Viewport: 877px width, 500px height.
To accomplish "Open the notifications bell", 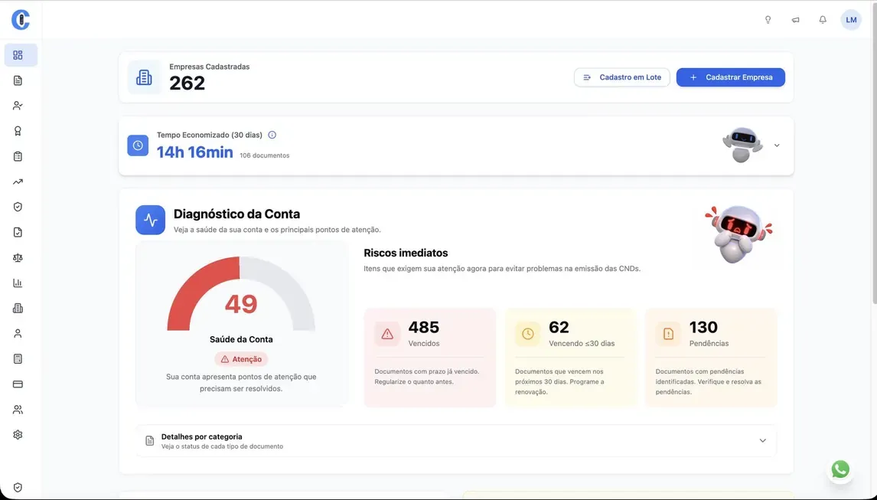I will 823,20.
